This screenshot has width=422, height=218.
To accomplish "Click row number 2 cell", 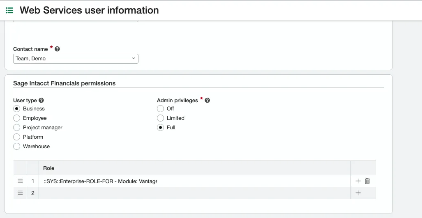I will pos(33,193).
